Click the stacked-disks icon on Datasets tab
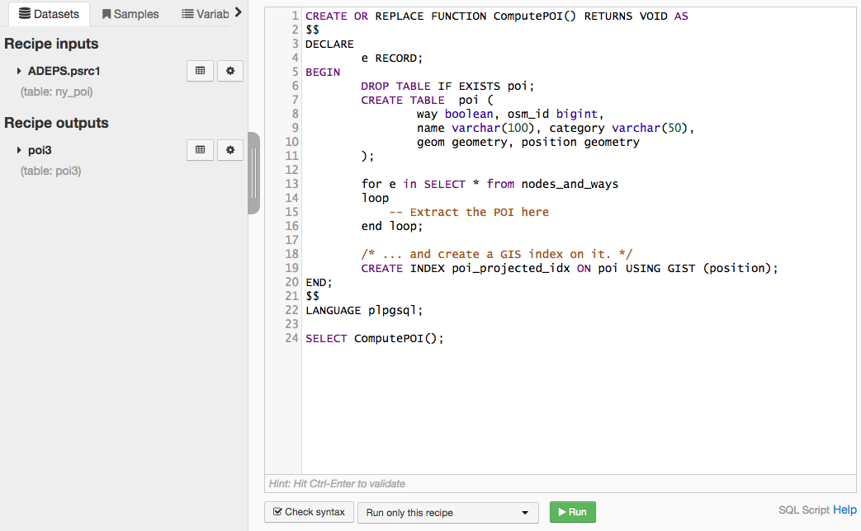The image size is (861, 531). 26,14
